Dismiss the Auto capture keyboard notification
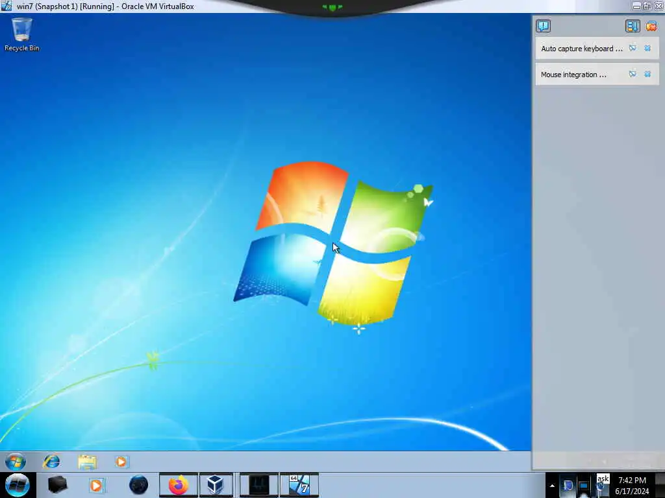665x498 pixels. point(647,48)
